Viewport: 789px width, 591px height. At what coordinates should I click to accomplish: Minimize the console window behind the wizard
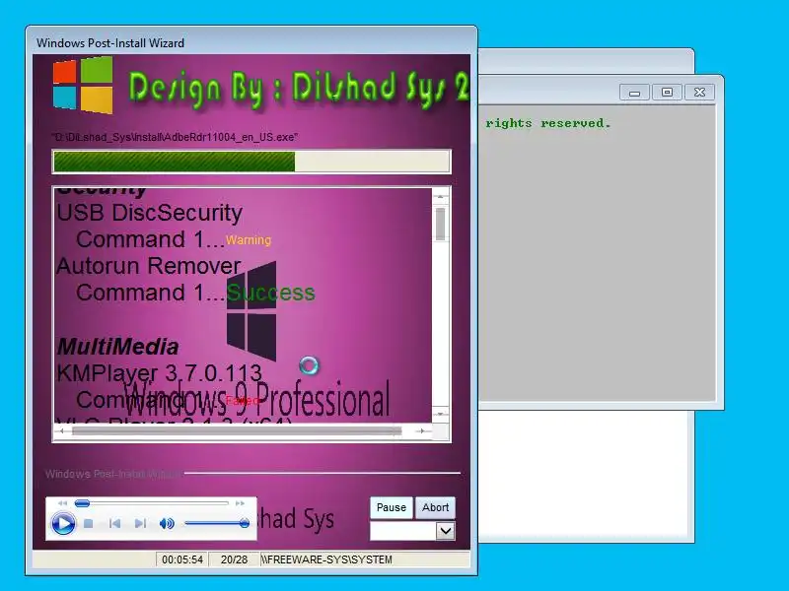634,93
